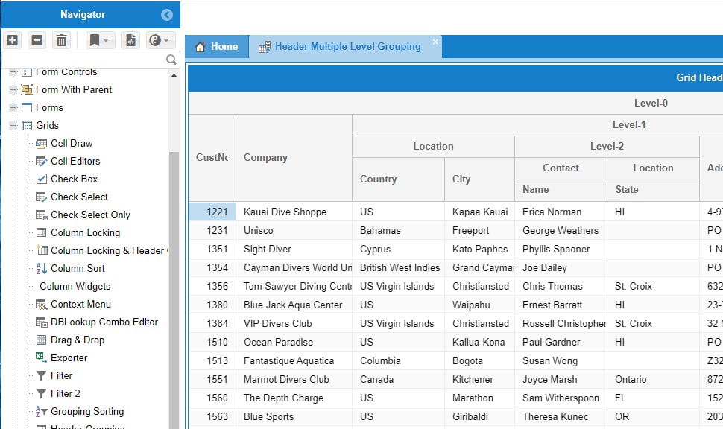Screen dimensions: 723x429
Task: Click the Grids folder icon
Action: click(x=27, y=125)
